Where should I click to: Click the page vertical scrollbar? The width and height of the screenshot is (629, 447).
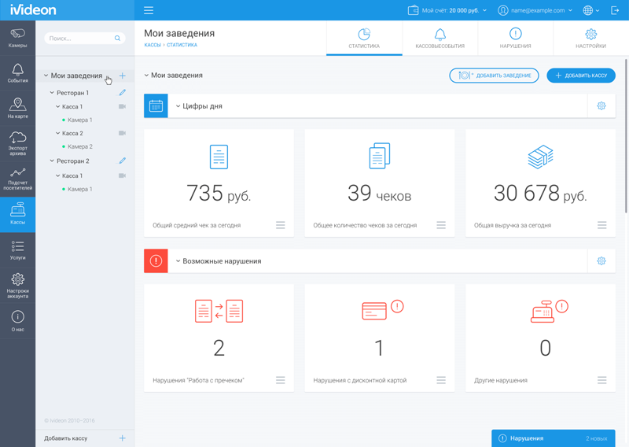point(626,135)
